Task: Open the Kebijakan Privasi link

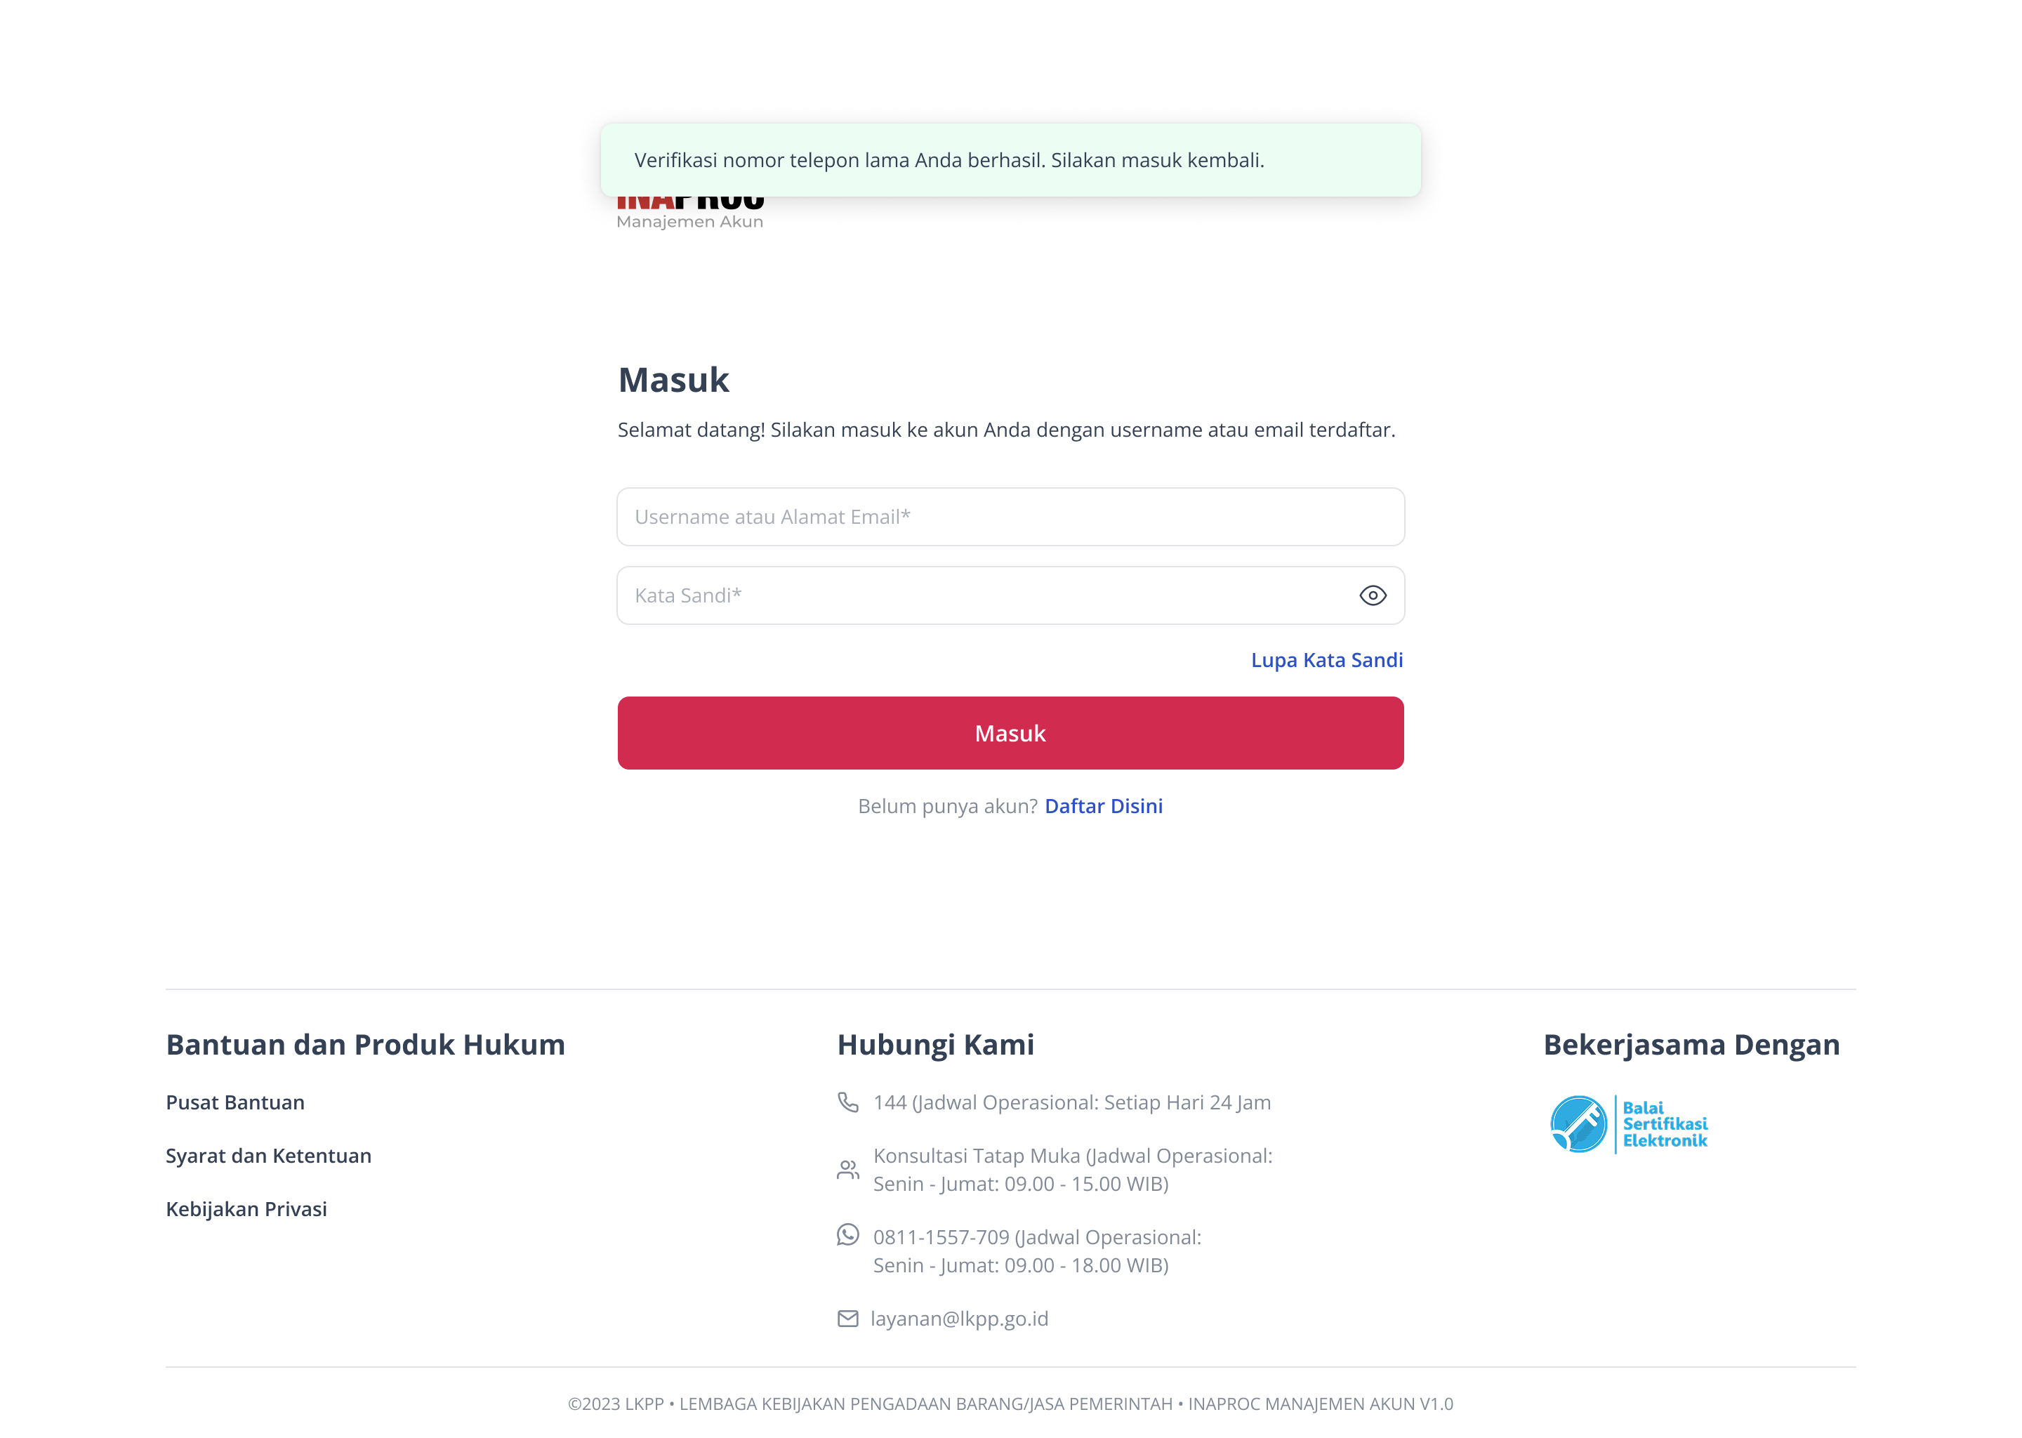Action: click(246, 1208)
